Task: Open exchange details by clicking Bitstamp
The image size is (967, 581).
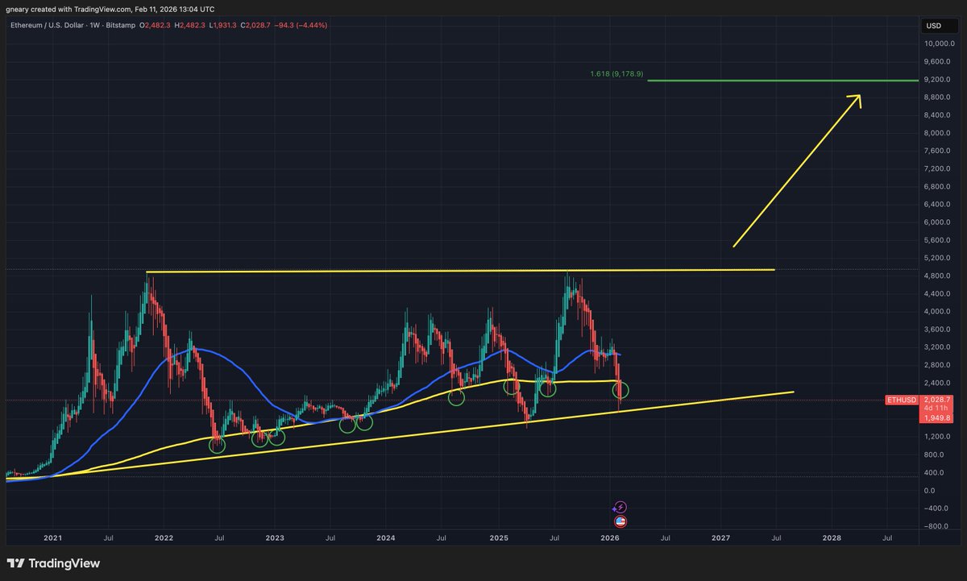Action: coord(121,25)
